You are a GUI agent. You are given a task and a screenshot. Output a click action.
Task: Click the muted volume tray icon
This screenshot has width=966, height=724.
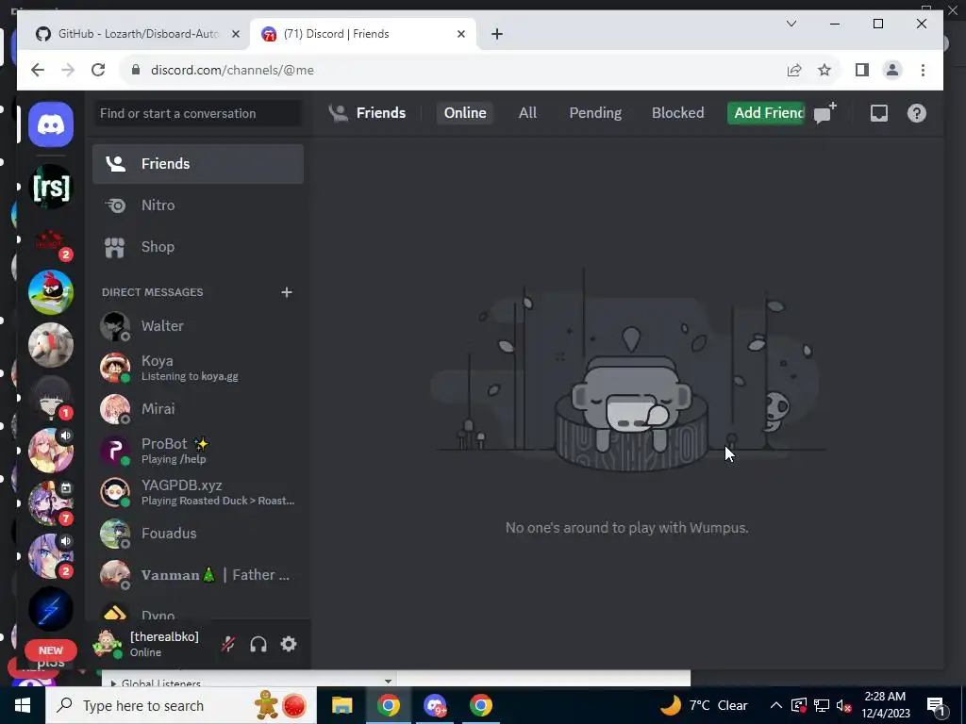[844, 705]
